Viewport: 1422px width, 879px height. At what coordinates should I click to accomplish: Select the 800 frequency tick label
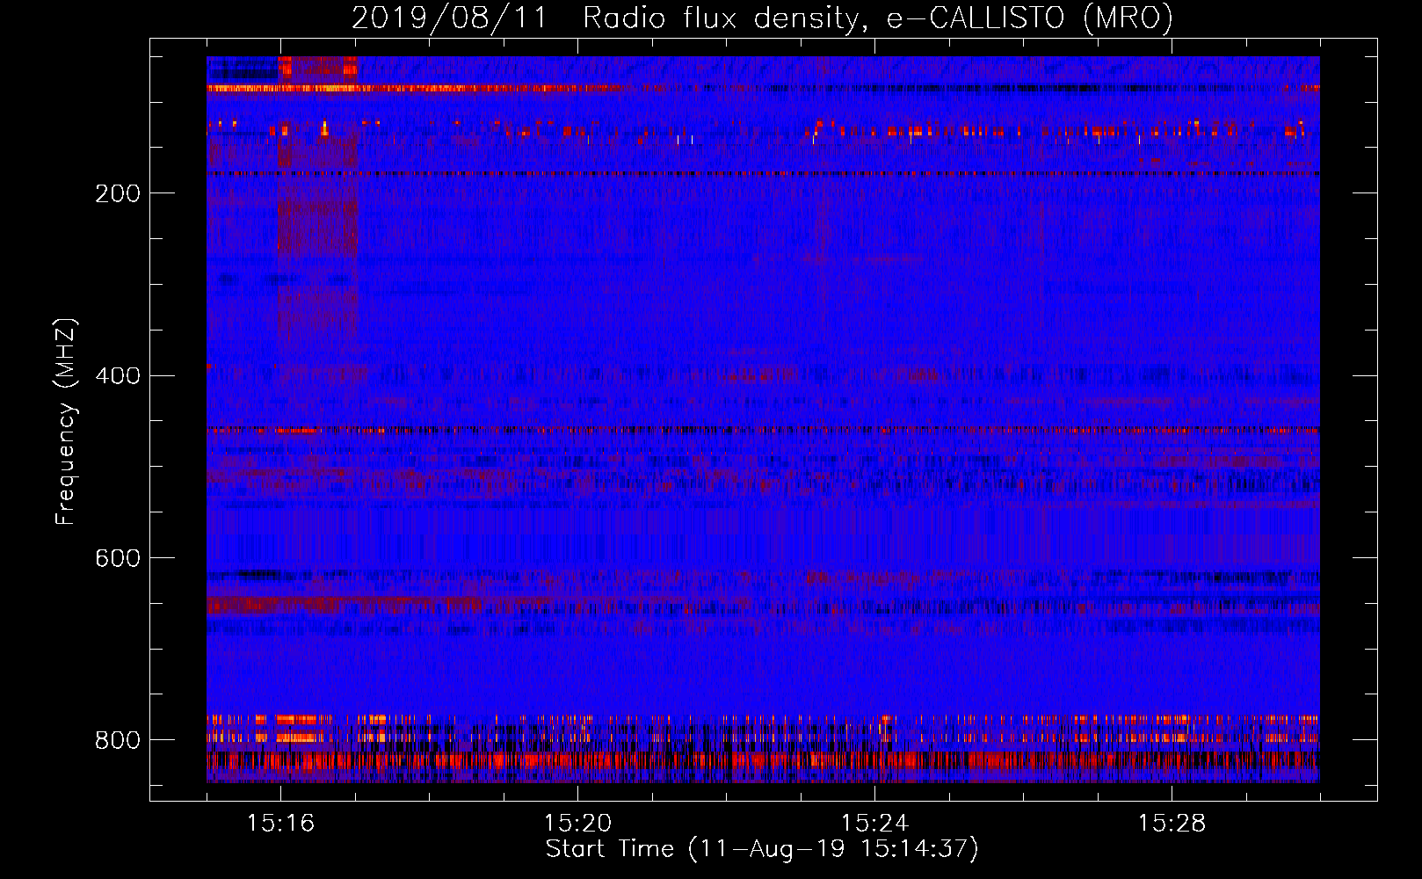click(x=118, y=741)
